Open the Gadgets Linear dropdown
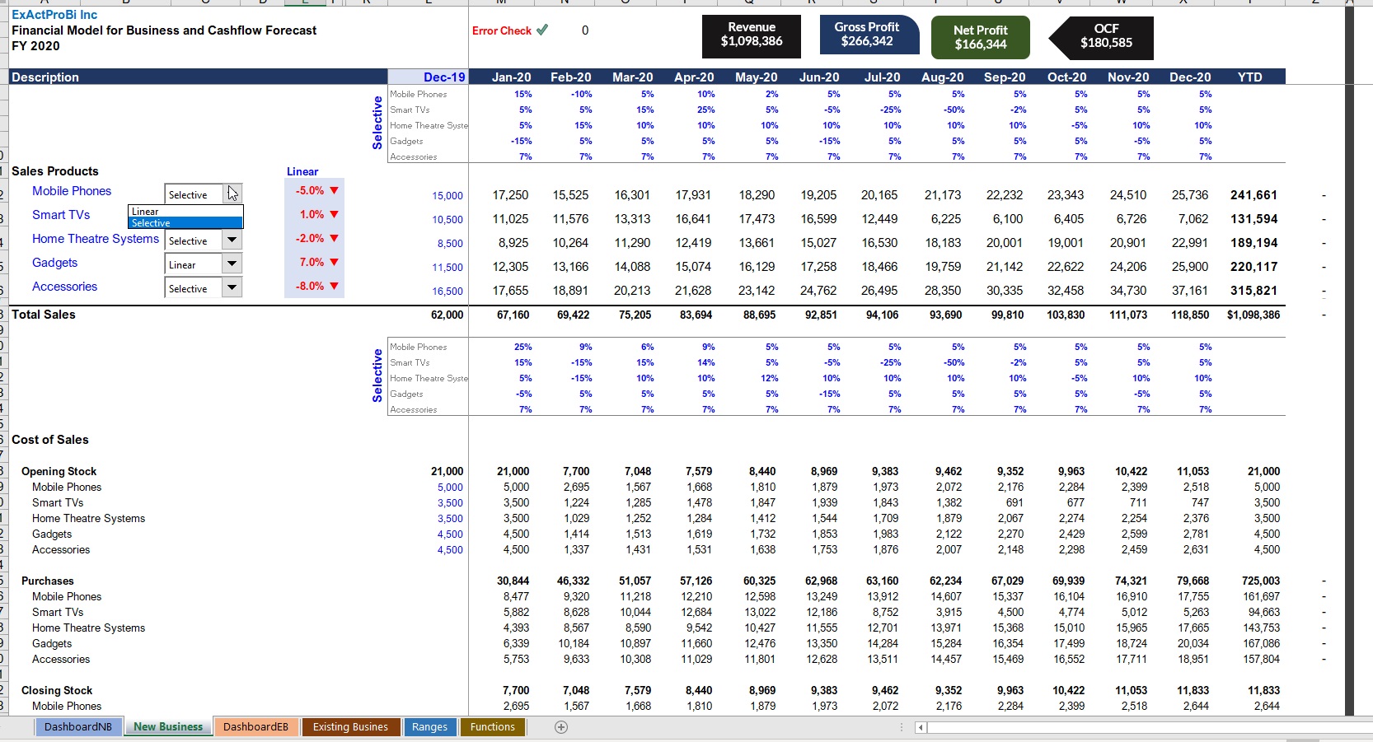This screenshot has width=1373, height=742. [233, 264]
